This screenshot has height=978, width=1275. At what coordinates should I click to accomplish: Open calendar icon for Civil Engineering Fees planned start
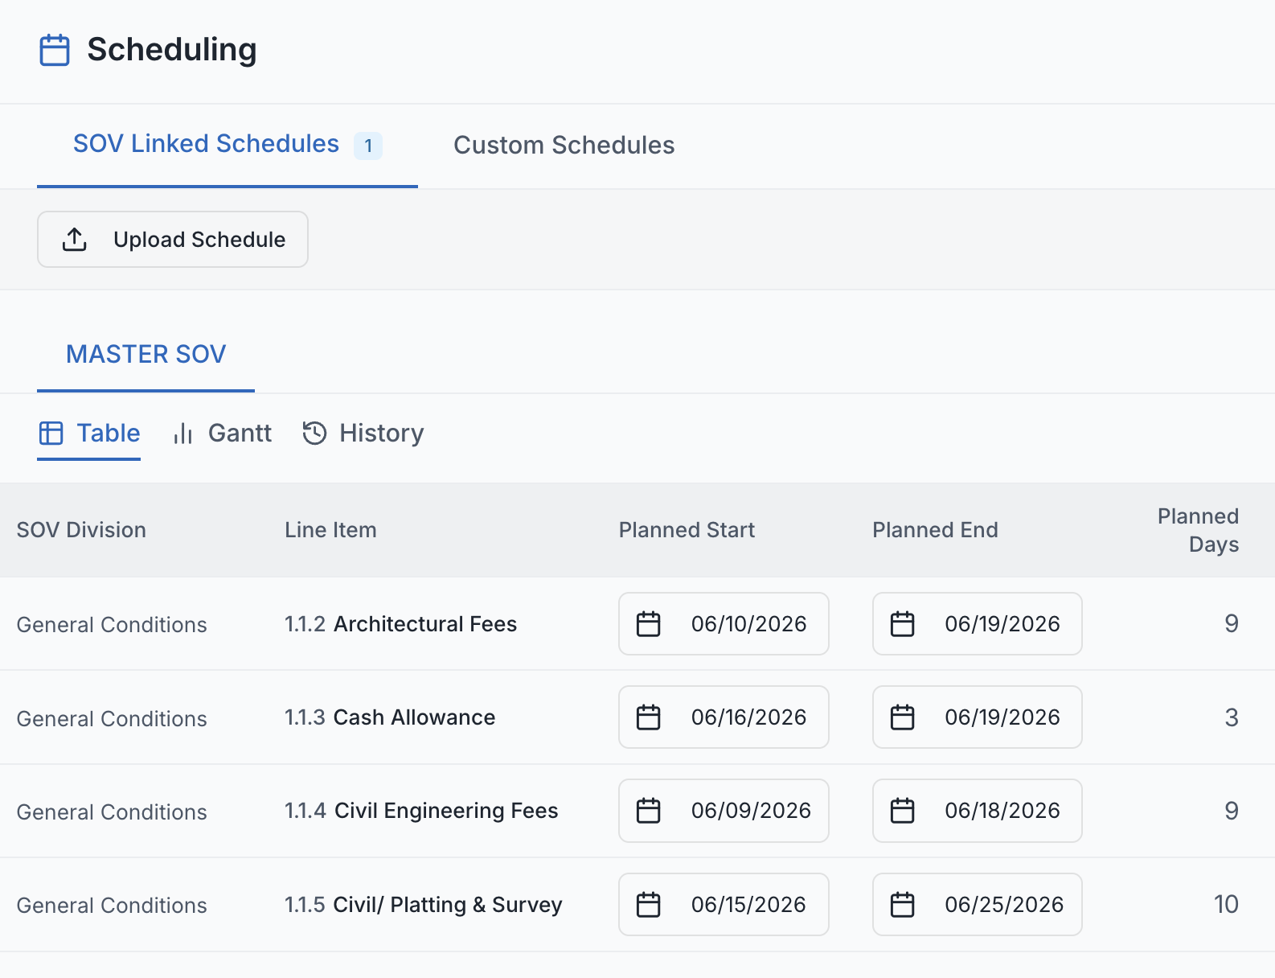point(649,811)
